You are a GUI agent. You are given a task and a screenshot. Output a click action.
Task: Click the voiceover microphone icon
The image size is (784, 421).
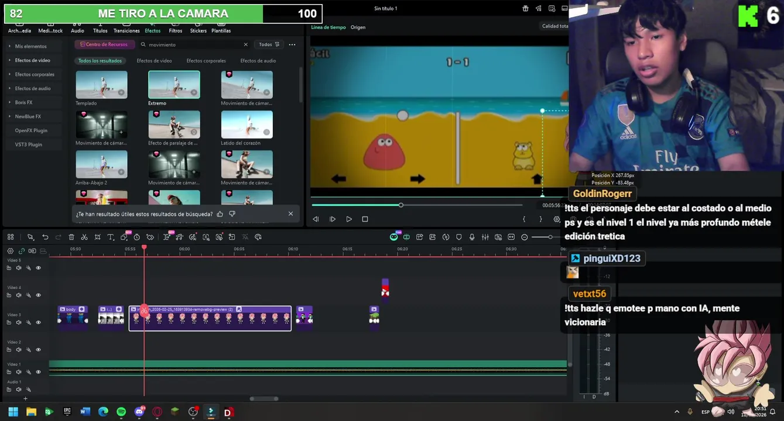click(x=472, y=237)
